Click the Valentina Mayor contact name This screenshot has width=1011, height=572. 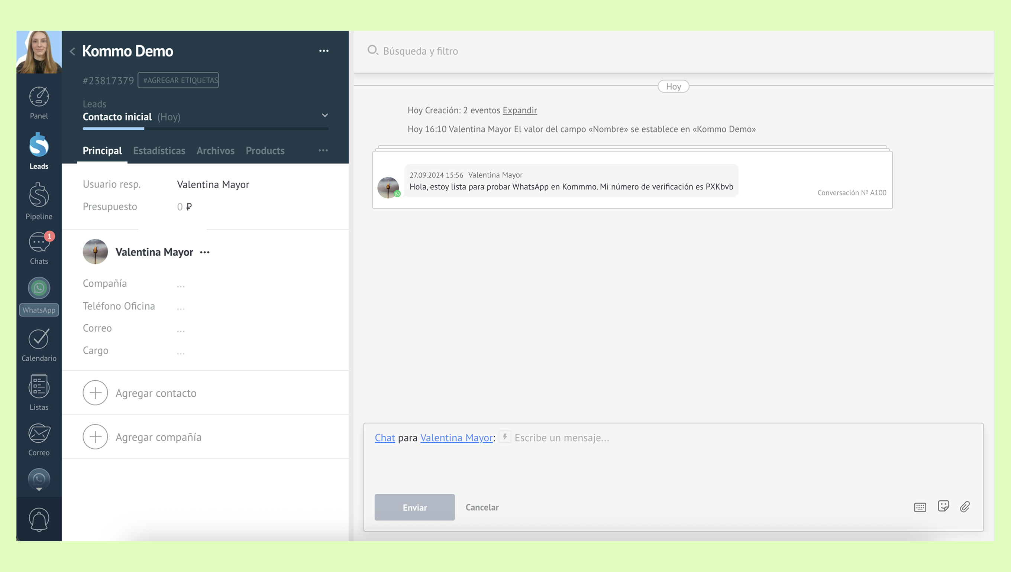[x=154, y=252]
